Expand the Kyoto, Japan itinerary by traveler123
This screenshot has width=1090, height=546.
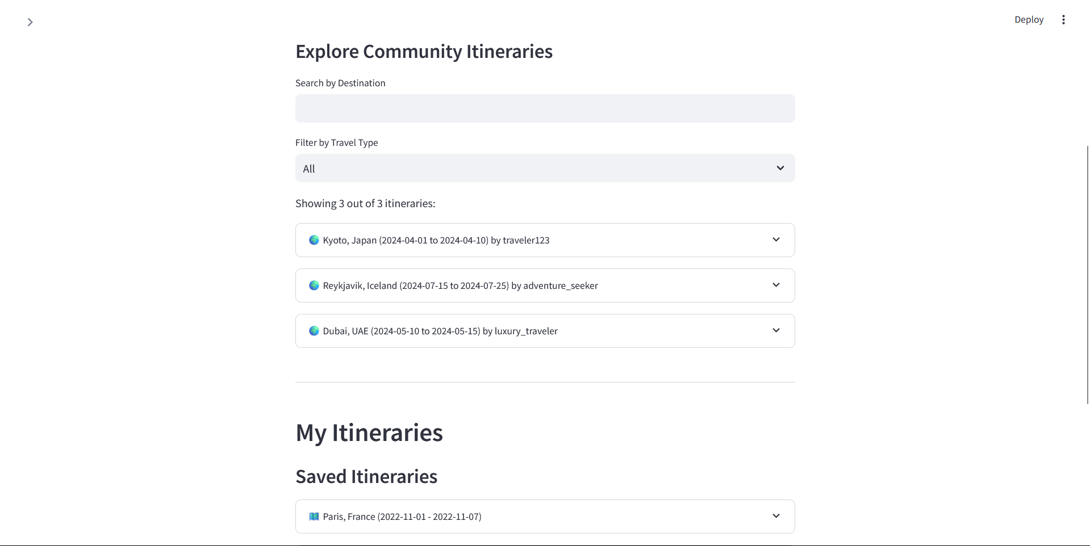(x=436, y=240)
